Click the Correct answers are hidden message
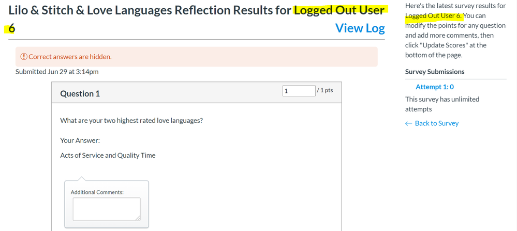 [70, 57]
